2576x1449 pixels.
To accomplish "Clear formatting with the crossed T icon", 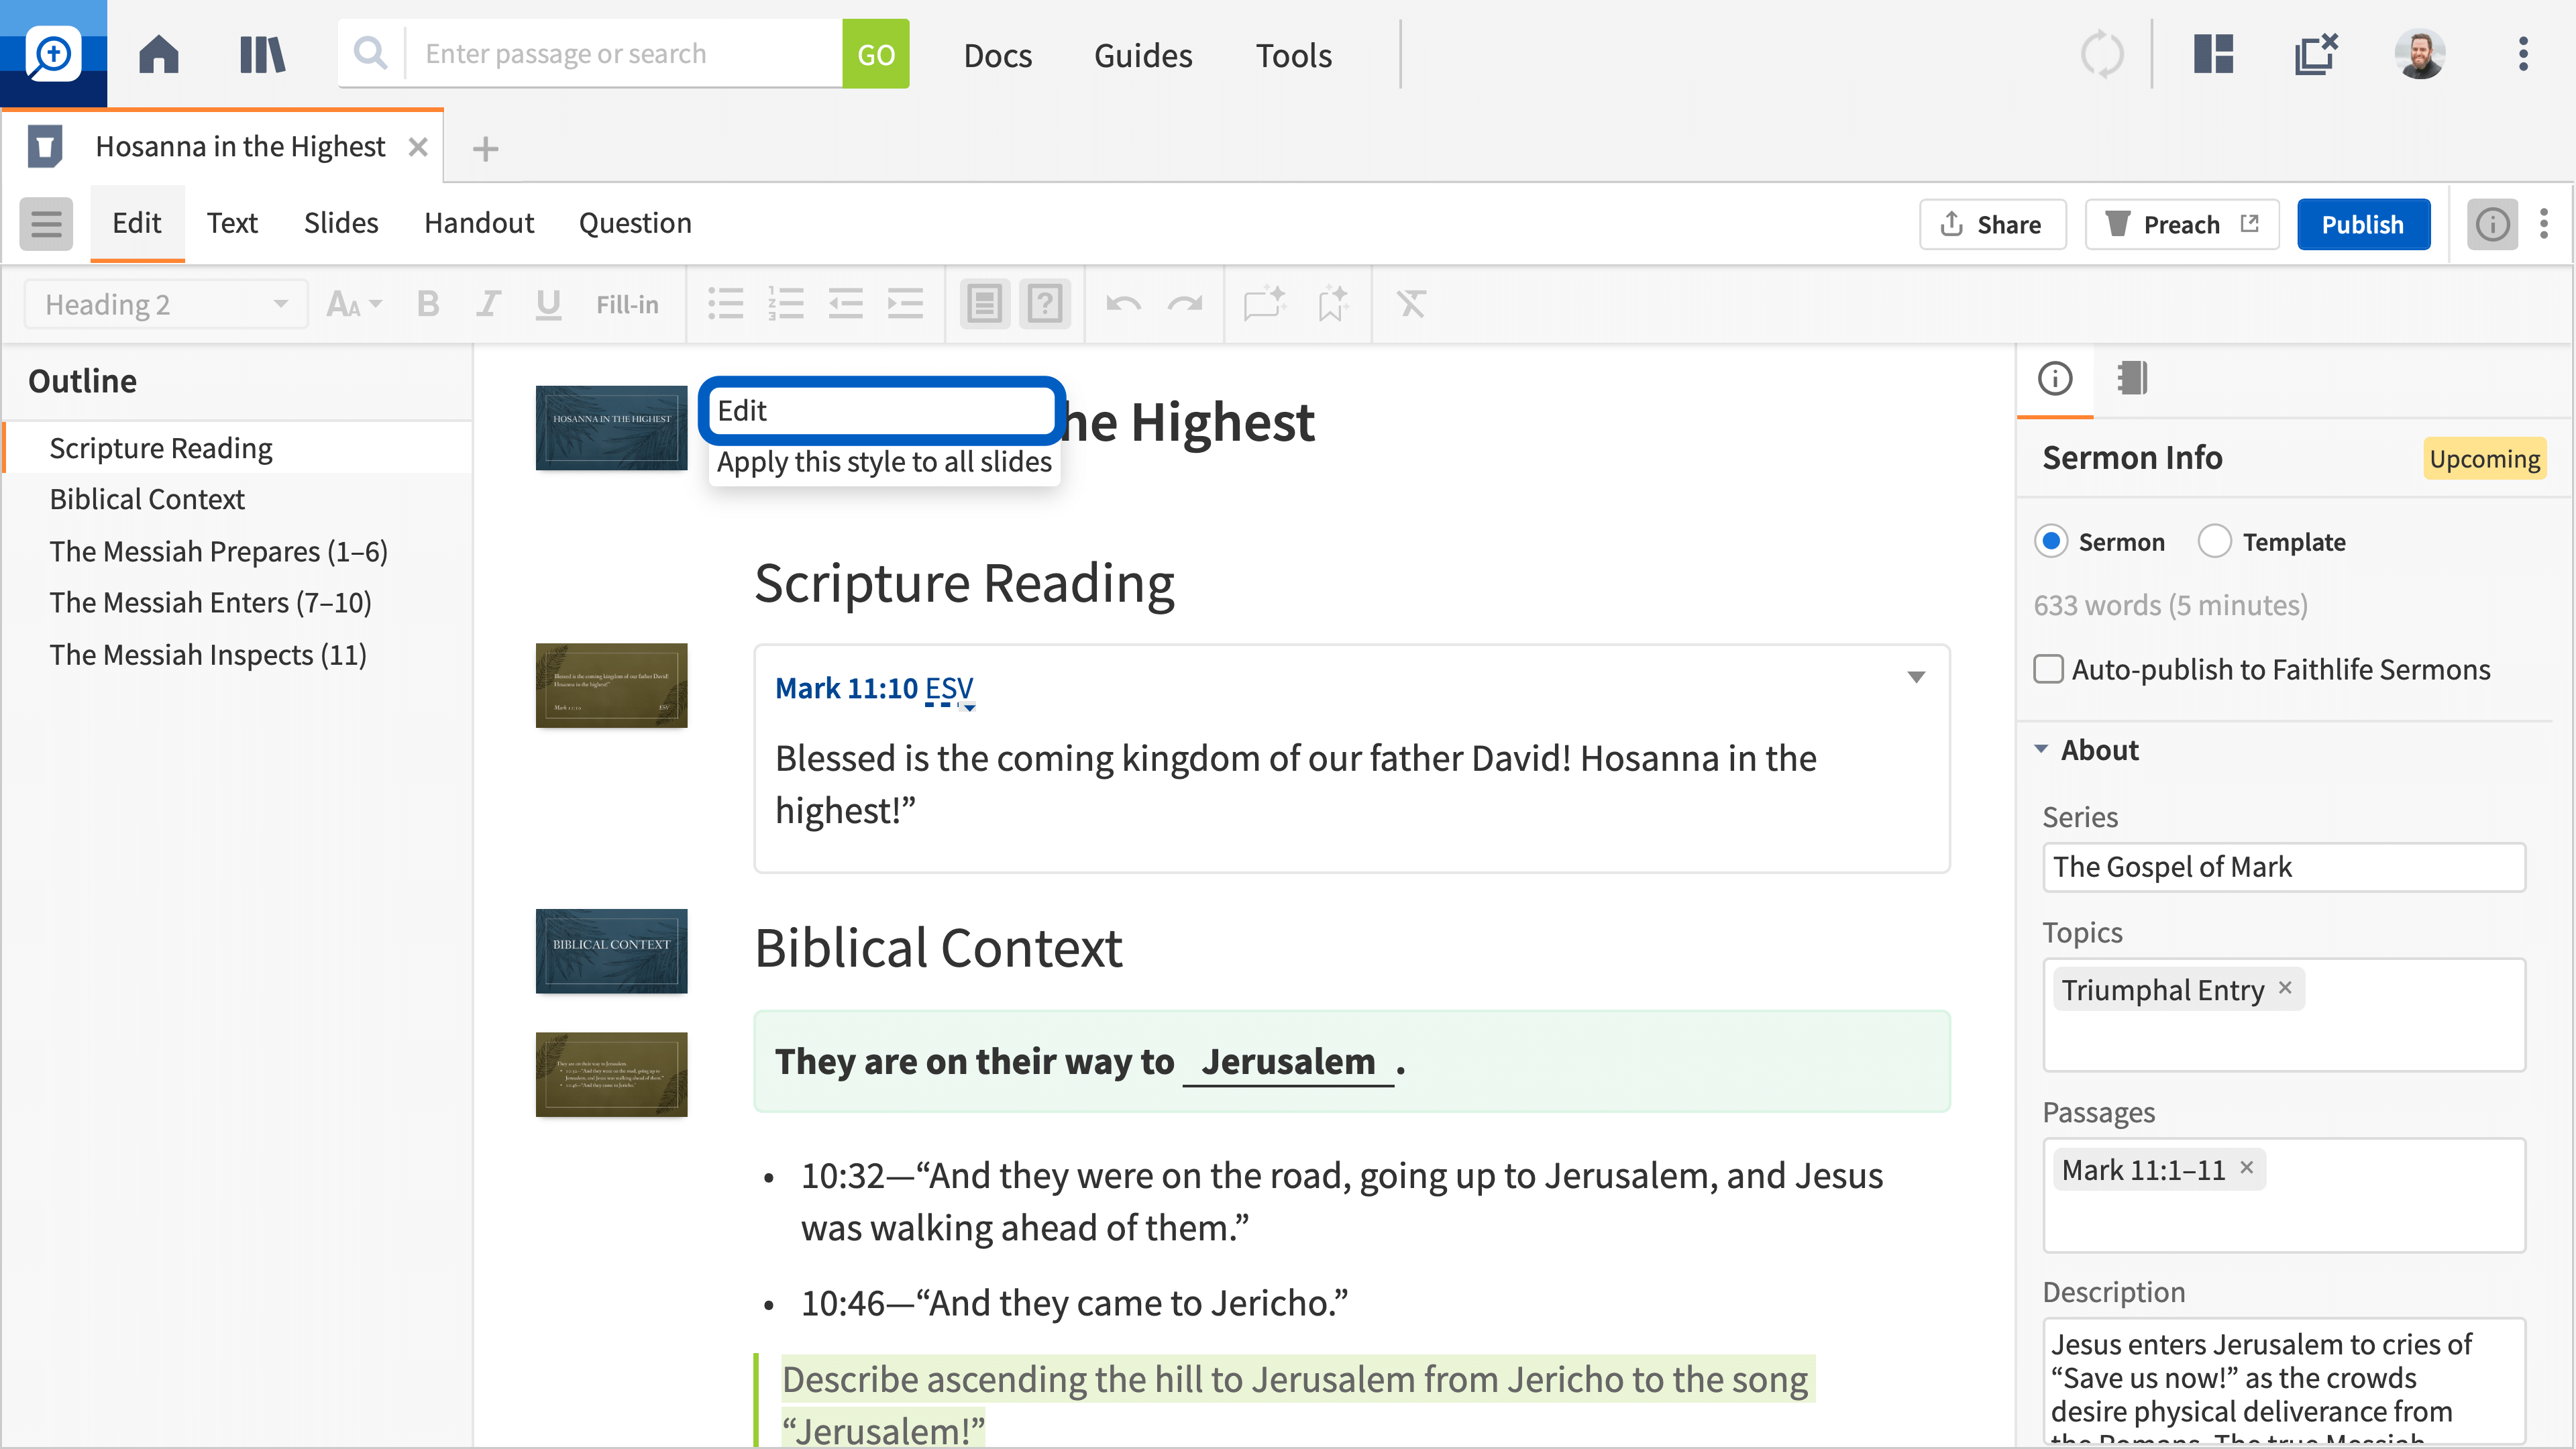I will (x=1411, y=304).
